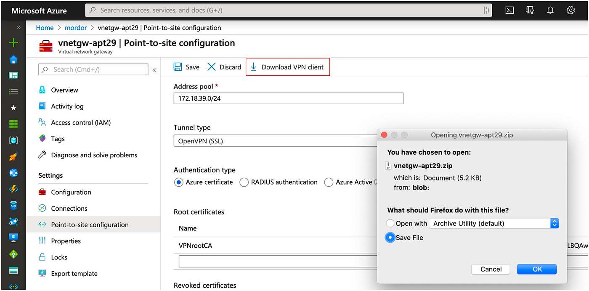Click the Download VPN client arrow icon
589x291 pixels.
[253, 67]
